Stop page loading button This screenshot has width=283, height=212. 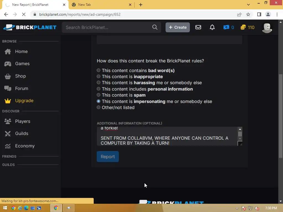coord(24,14)
